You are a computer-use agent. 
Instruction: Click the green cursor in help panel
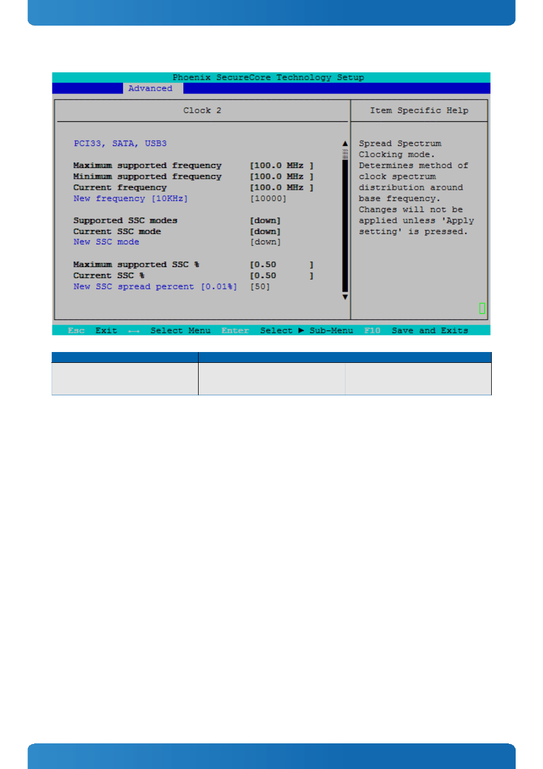point(482,308)
